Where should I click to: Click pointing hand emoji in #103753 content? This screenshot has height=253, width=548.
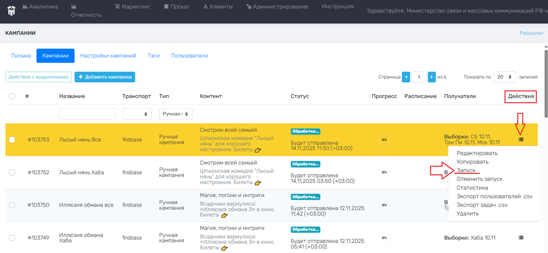[x=258, y=150]
